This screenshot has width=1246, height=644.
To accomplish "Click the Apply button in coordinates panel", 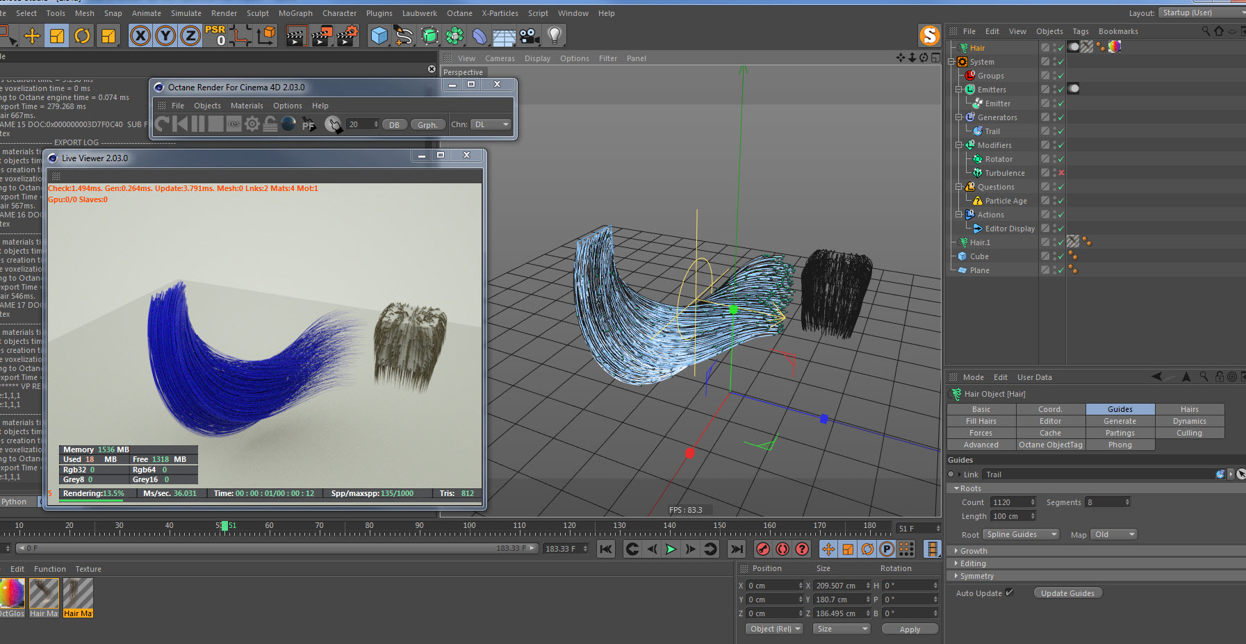I will [910, 629].
